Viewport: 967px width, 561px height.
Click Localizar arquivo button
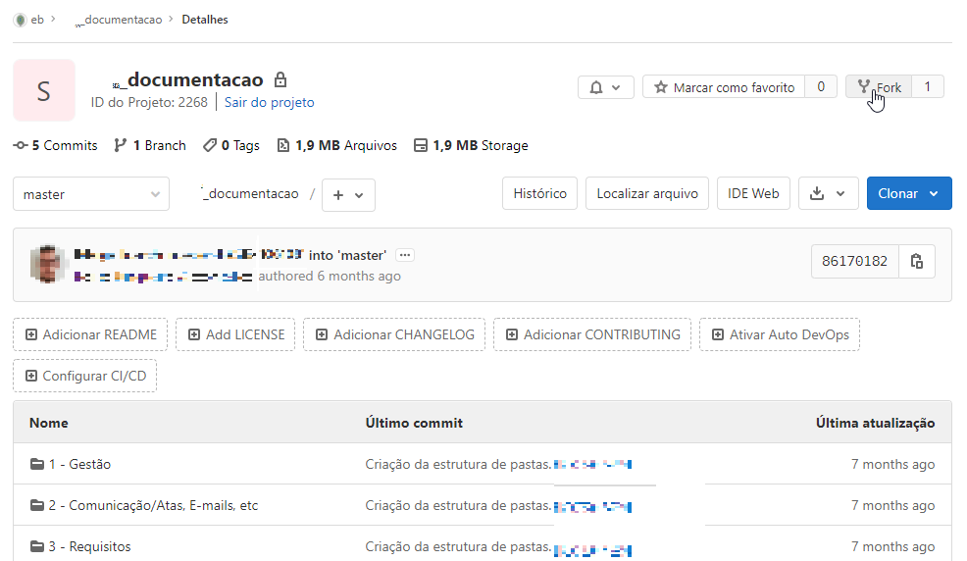click(x=647, y=193)
